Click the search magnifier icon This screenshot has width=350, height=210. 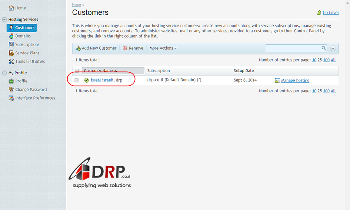(x=324, y=49)
